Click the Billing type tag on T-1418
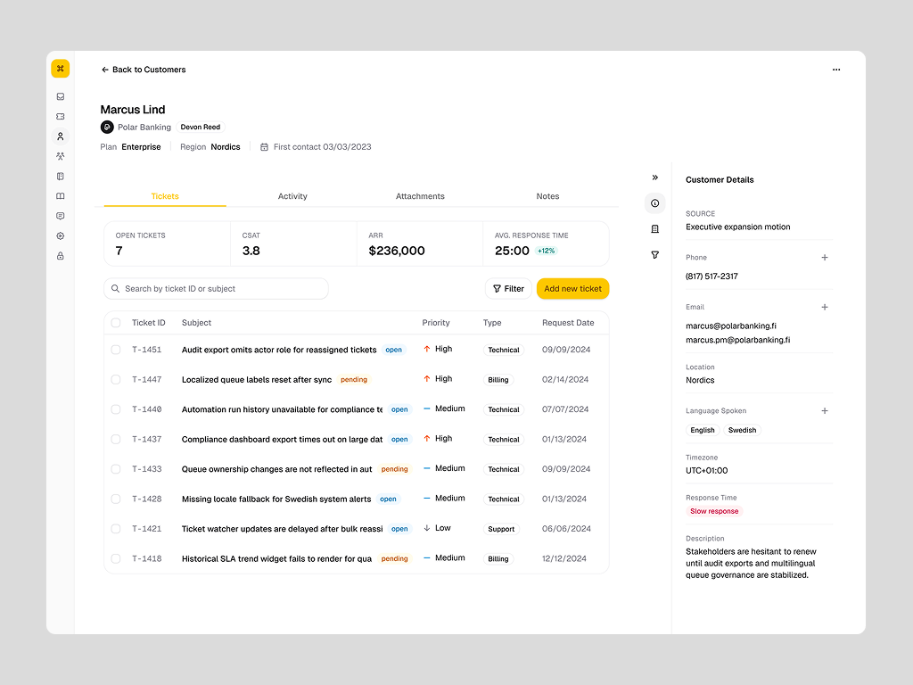Image resolution: width=913 pixels, height=685 pixels. click(x=498, y=558)
